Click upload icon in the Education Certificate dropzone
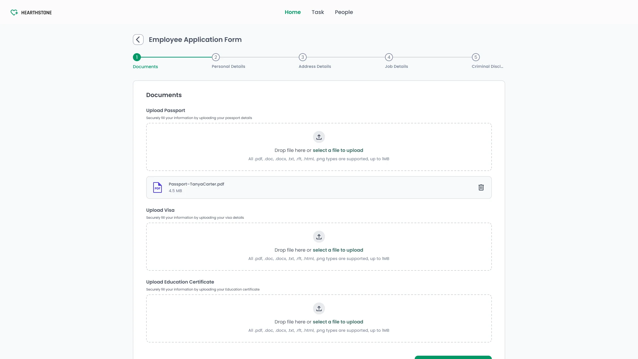The image size is (638, 359). tap(319, 308)
